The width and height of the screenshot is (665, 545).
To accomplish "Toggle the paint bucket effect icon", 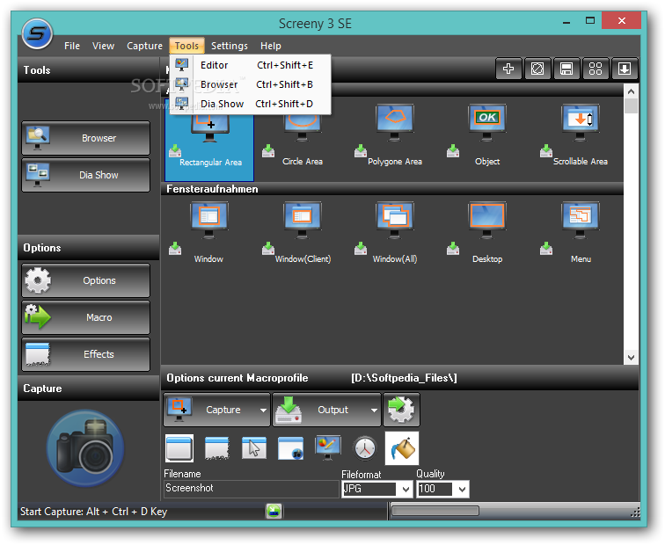I will pos(402,448).
